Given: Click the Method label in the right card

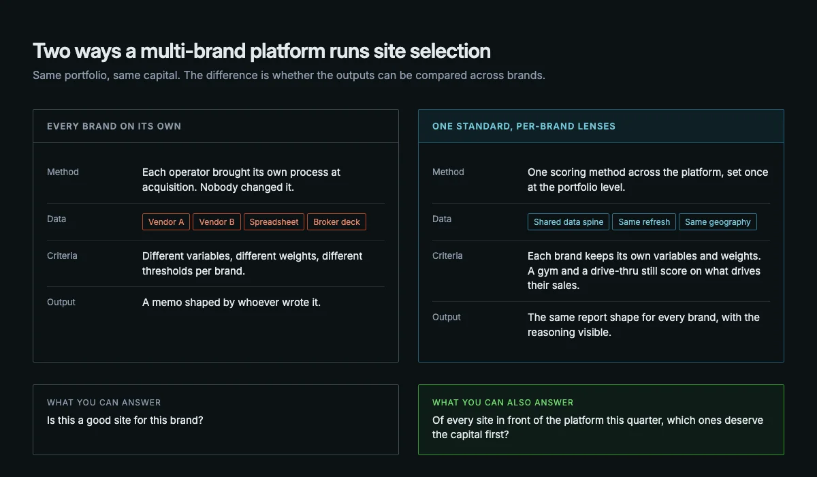Looking at the screenshot, I should click(x=448, y=172).
